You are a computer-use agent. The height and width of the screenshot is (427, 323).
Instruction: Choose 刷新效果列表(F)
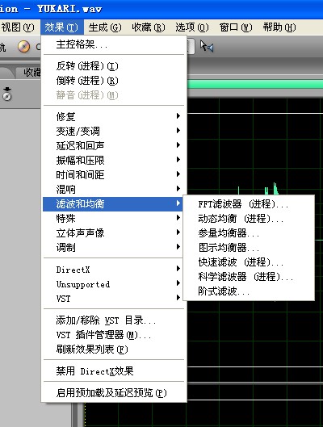[115, 350]
